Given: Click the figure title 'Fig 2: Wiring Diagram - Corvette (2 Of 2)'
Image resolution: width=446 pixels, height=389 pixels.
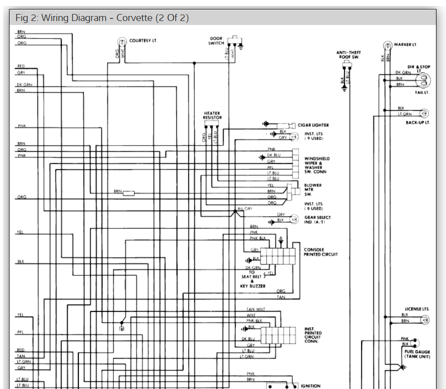Looking at the screenshot, I should pyautogui.click(x=102, y=17).
